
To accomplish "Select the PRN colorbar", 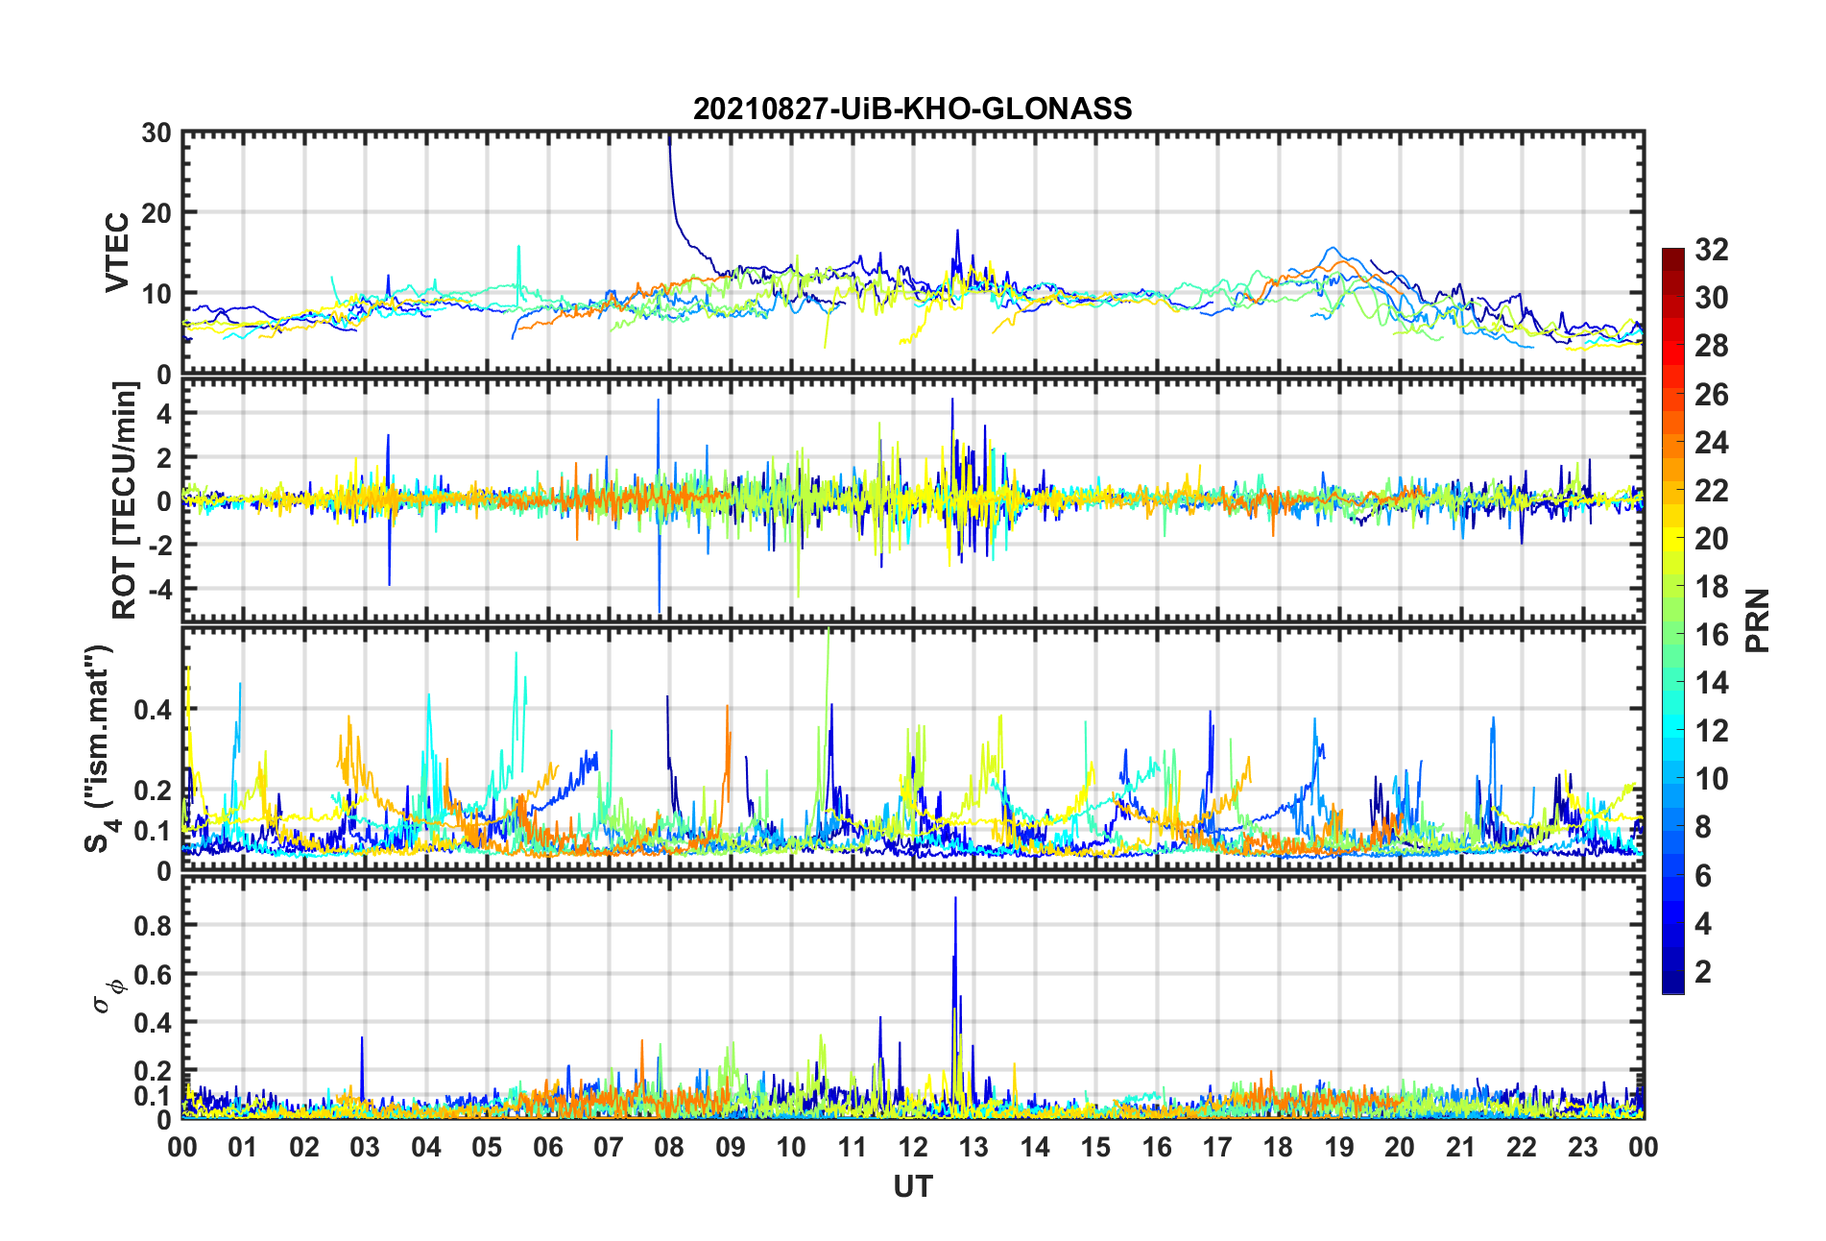I will [x=1673, y=620].
